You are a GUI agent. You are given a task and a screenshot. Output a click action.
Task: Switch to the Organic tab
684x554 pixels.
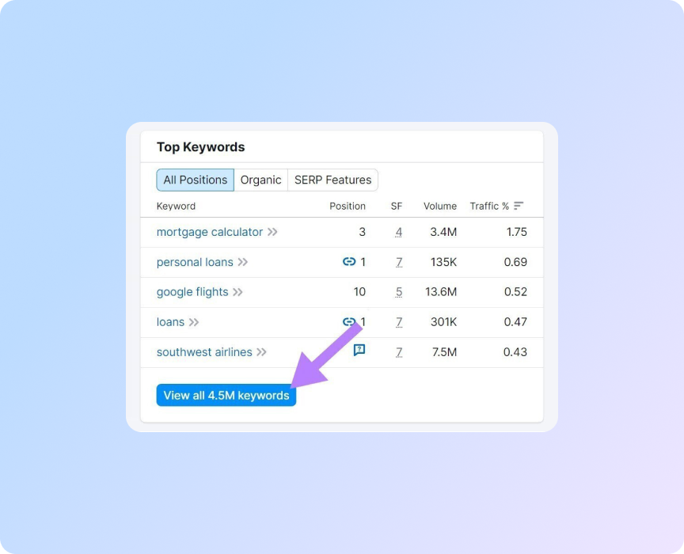click(x=261, y=180)
